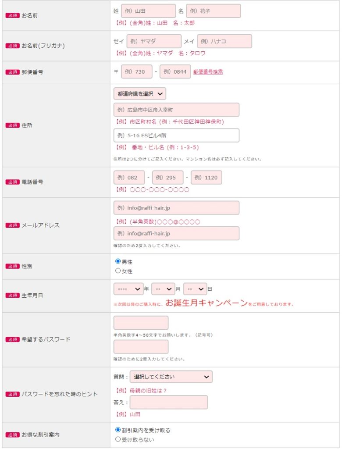The width and height of the screenshot is (342, 449).
Task: Focus the 名 first name field
Action: [x=214, y=11]
